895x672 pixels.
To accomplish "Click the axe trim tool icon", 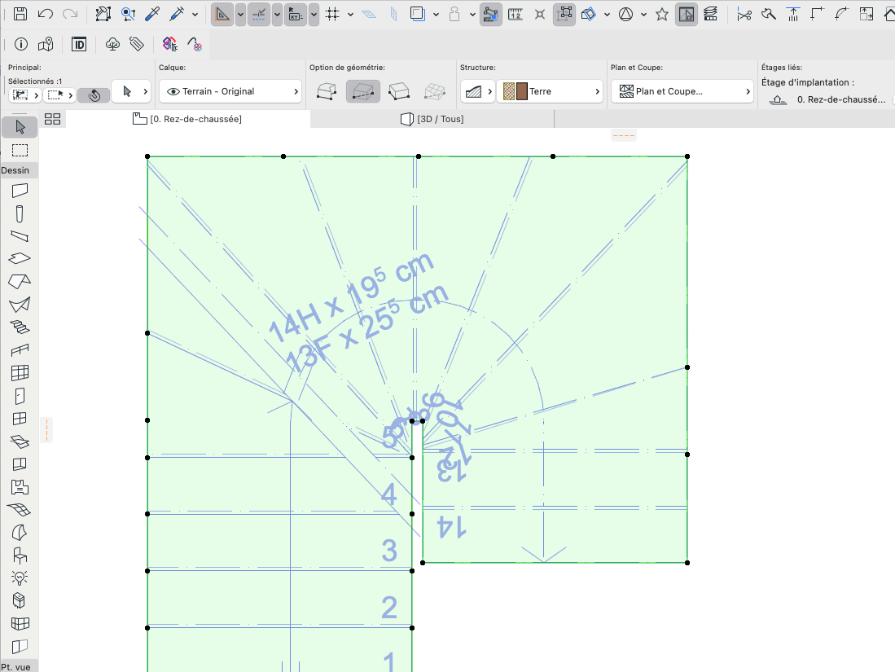I will pos(769,15).
